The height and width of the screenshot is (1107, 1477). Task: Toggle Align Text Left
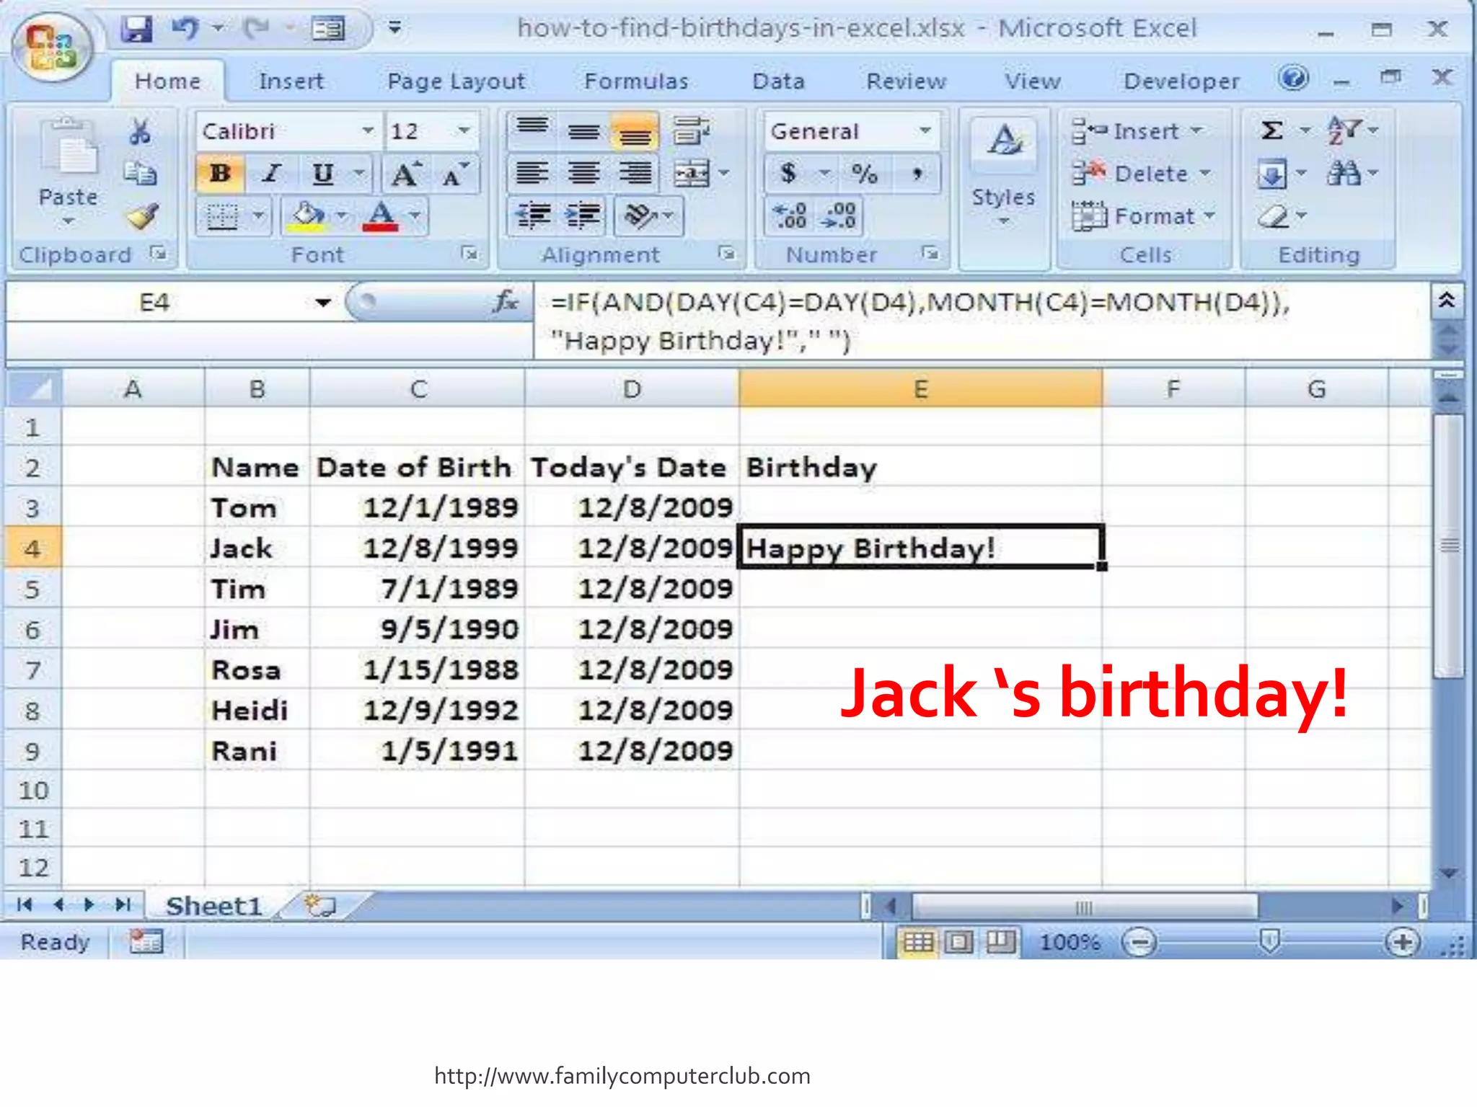click(532, 174)
